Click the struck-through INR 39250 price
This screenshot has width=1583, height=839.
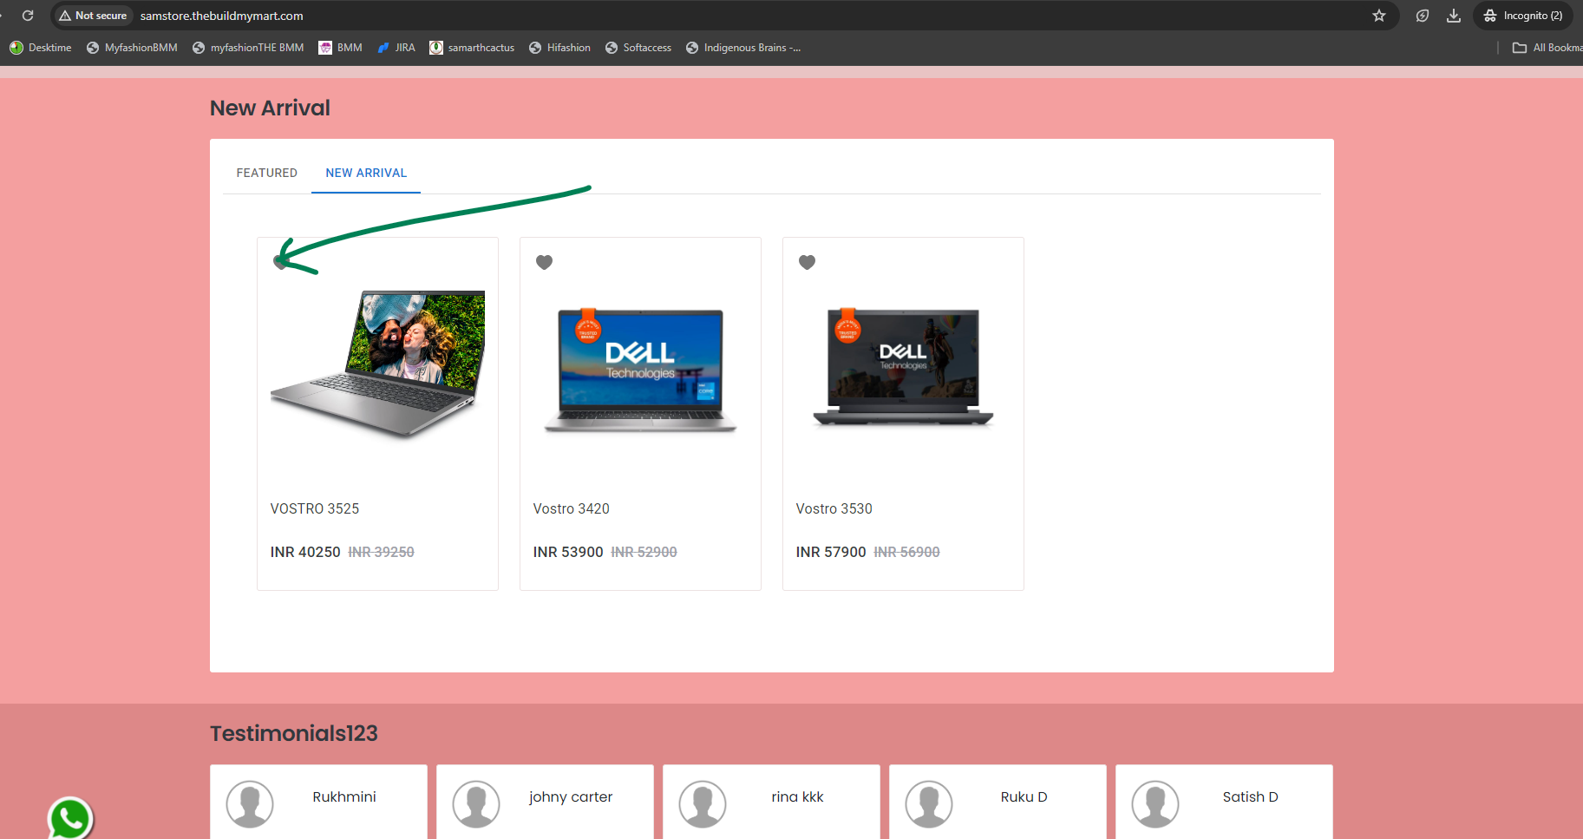coord(382,552)
